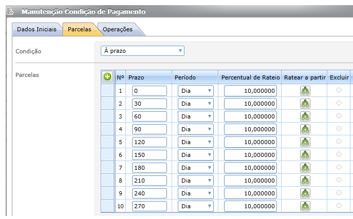This screenshot has height=219, width=353.
Task: Click Ratear a partir icon in row 10
Action: click(x=305, y=206)
